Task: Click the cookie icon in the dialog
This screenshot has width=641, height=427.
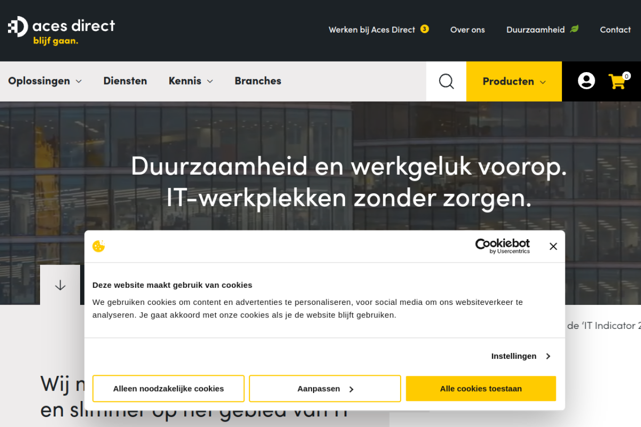Action: (x=99, y=246)
